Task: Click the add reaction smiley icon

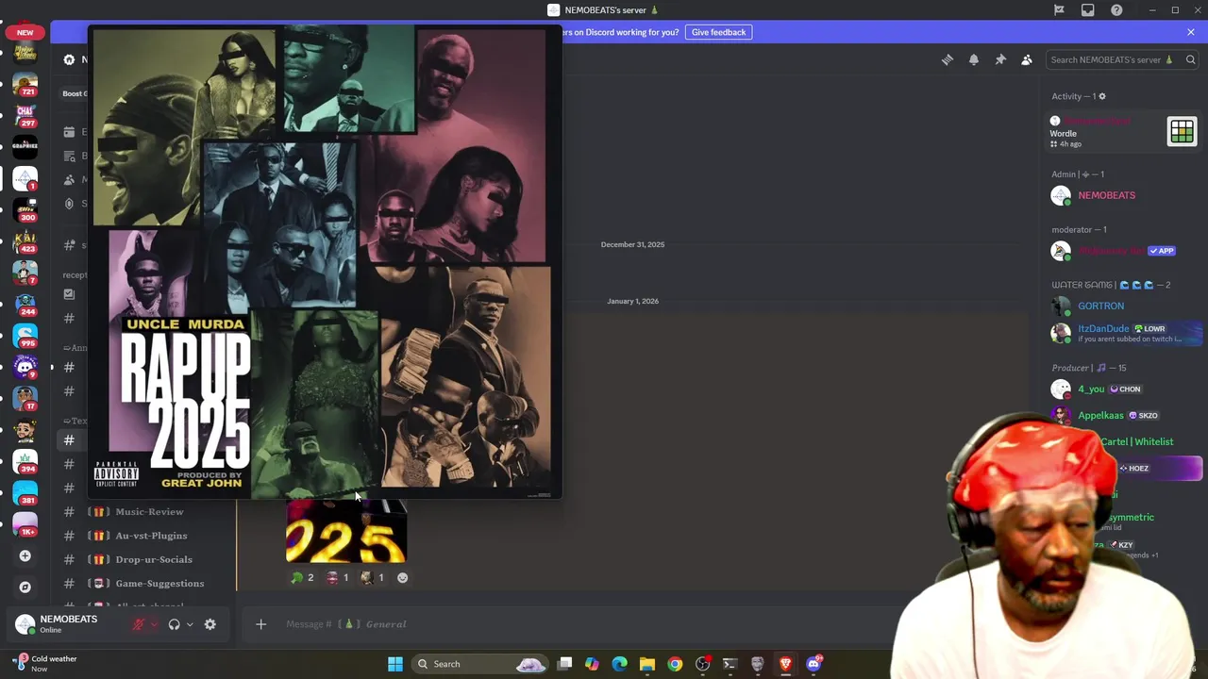Action: (403, 577)
